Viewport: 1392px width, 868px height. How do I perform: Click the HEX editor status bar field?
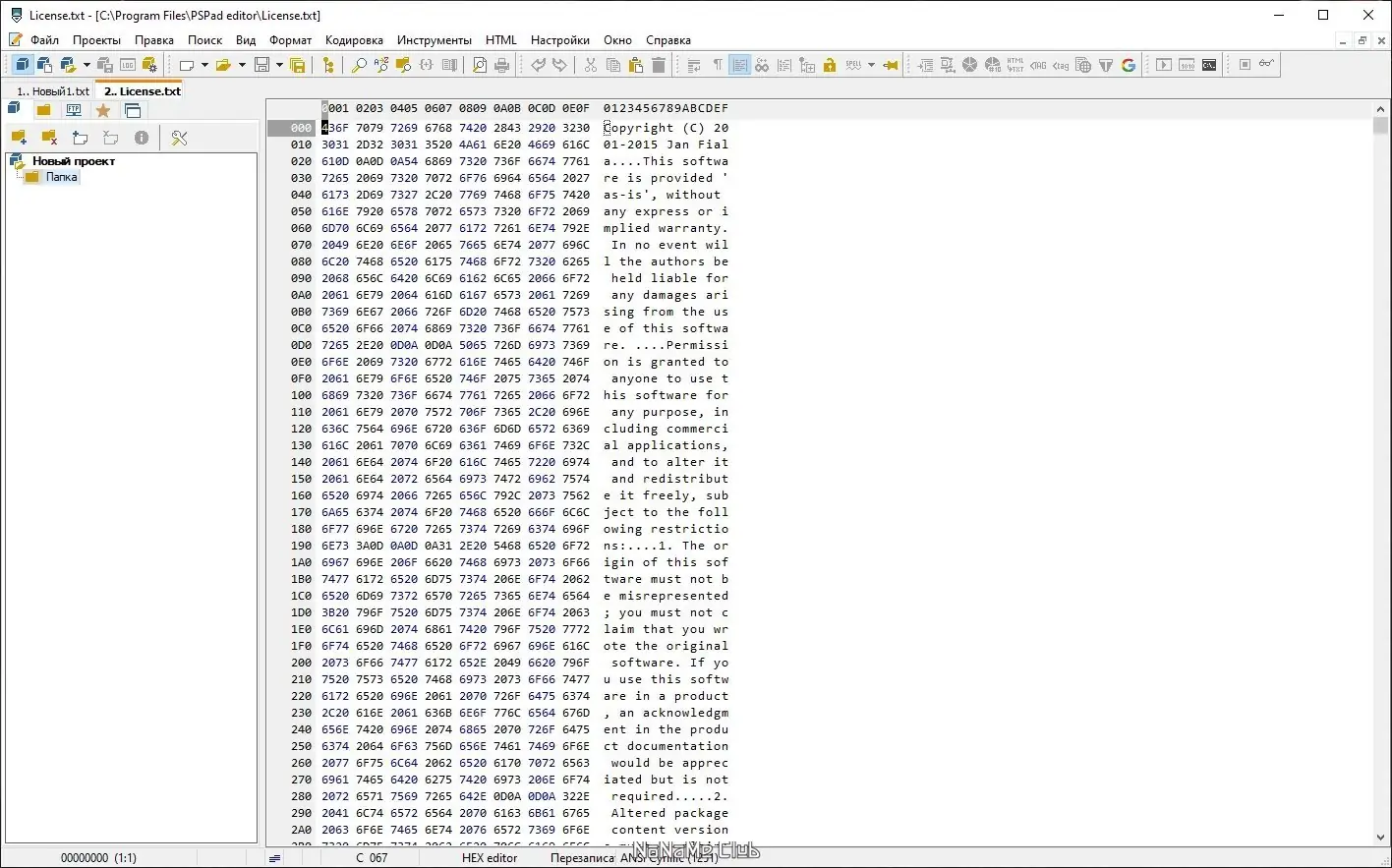point(490,858)
